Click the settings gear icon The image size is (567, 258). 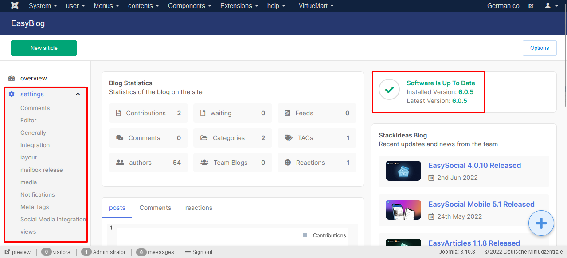(x=12, y=94)
